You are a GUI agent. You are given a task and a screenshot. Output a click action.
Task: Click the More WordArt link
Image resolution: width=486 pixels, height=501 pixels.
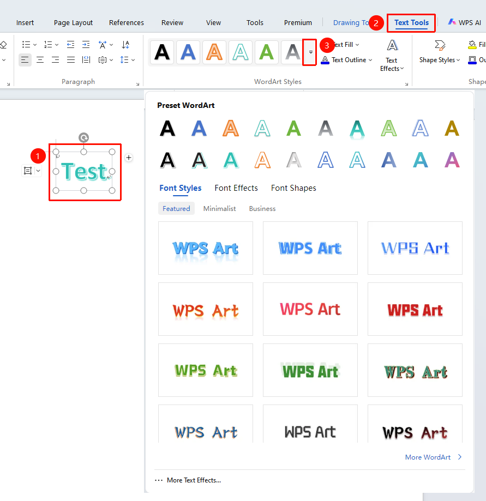tap(433, 457)
